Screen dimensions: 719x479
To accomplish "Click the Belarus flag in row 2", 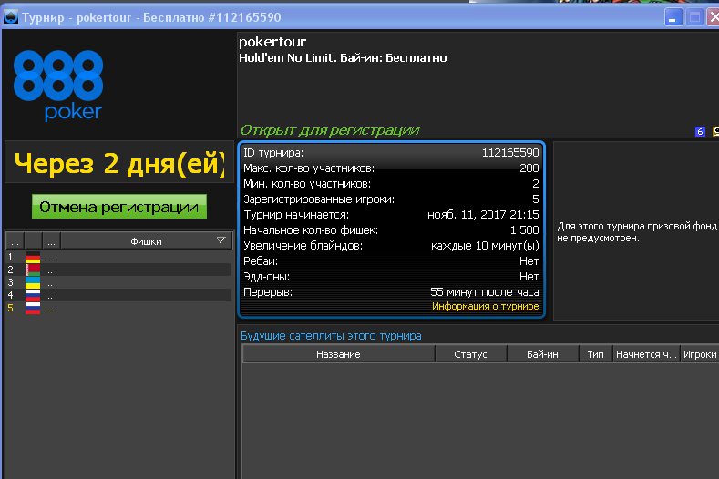I will click(x=33, y=270).
